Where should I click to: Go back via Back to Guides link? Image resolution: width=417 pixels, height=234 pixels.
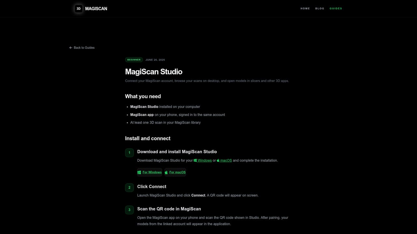click(82, 48)
